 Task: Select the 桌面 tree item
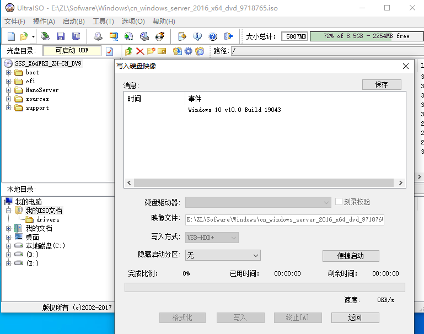click(x=32, y=237)
